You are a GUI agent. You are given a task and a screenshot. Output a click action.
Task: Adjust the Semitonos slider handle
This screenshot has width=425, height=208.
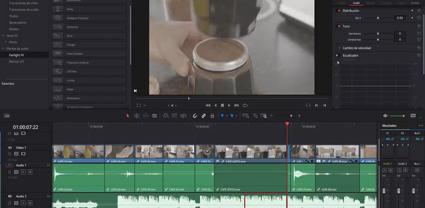point(377,33)
